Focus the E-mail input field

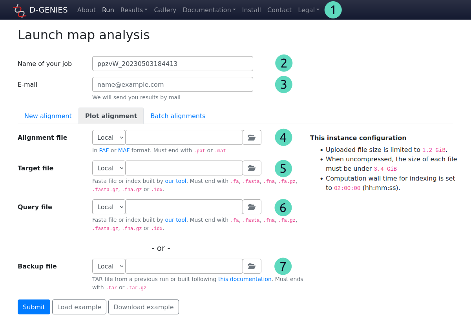coord(172,85)
